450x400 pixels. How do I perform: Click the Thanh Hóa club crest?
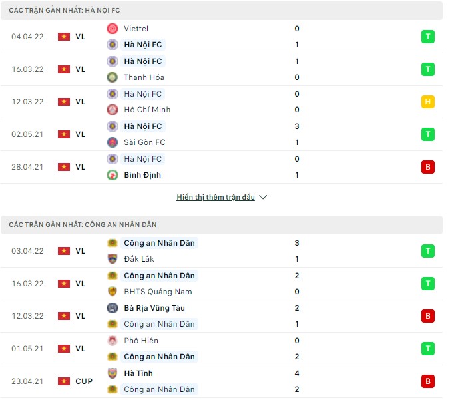(x=112, y=77)
